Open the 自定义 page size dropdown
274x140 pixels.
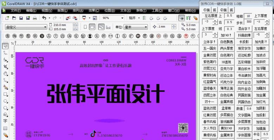point(26,27)
